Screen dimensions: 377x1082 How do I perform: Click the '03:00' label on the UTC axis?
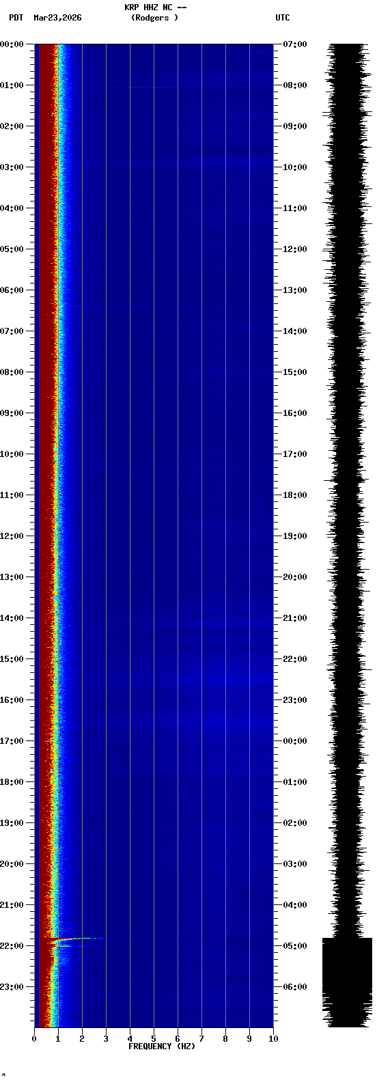(x=295, y=864)
